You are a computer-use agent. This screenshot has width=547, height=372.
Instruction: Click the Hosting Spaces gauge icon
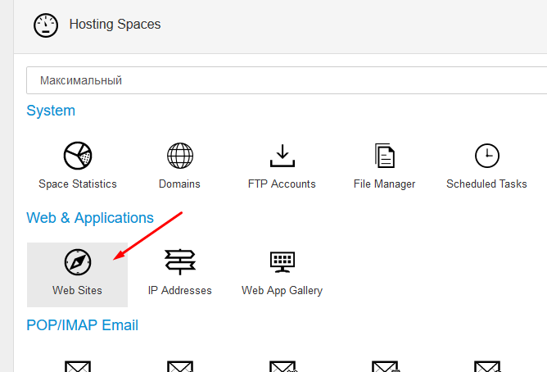(46, 25)
